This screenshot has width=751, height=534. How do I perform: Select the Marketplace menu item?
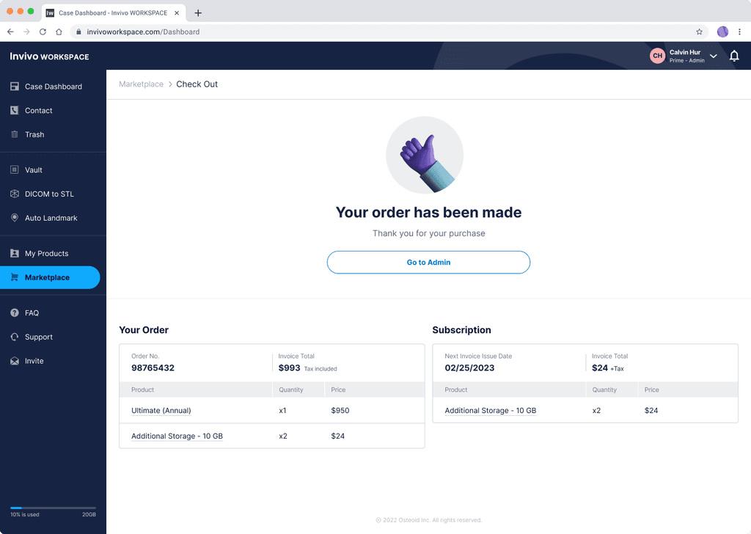[50, 277]
